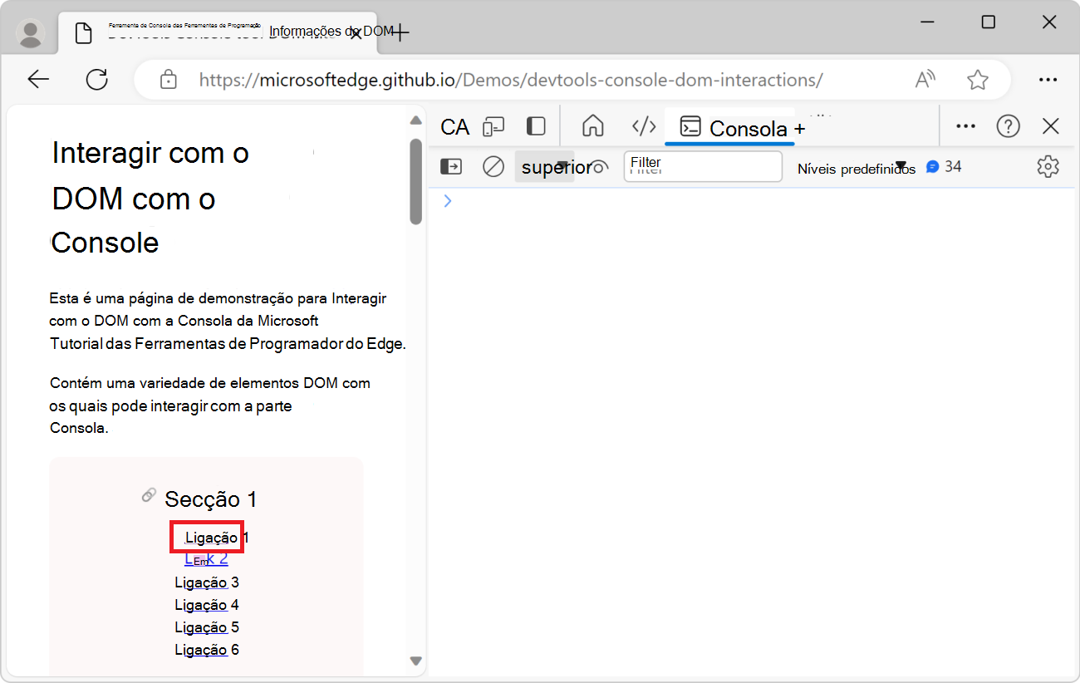This screenshot has width=1080, height=683.
Task: Open the console sidebar icon
Action: [450, 166]
